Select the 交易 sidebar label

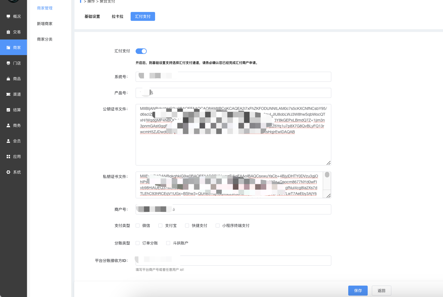pyautogui.click(x=17, y=32)
